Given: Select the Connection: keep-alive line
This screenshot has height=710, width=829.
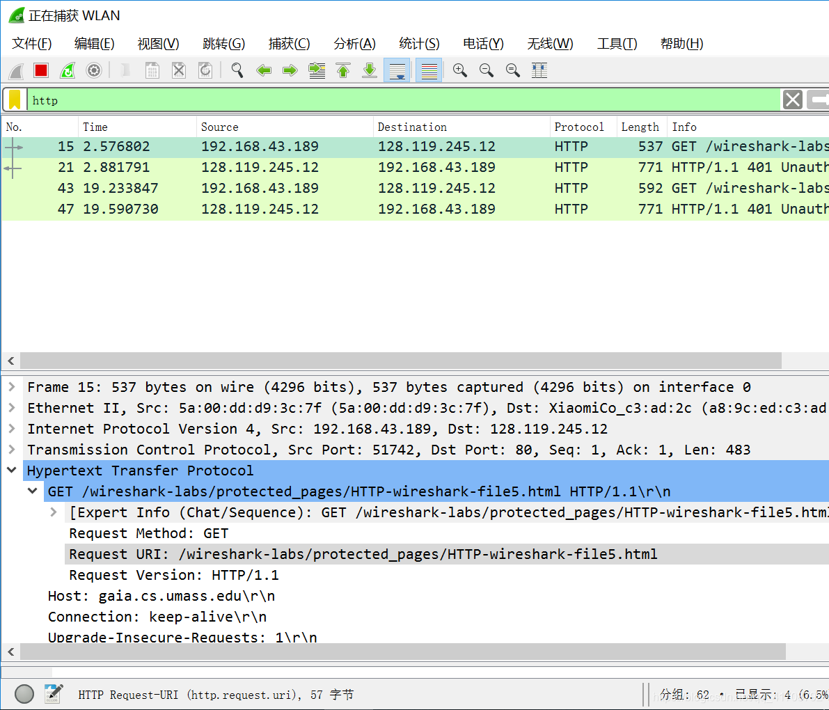Looking at the screenshot, I should tap(157, 617).
